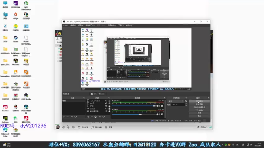Remove the selected source with the minus icon
Viewport: 264px width, 148px height.
point(92,117)
